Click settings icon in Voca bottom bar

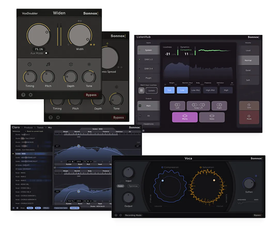pyautogui.click(x=120, y=215)
